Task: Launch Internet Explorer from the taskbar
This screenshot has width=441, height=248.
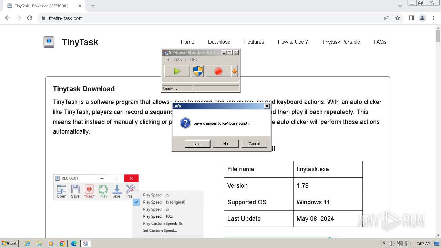Action: [x=28, y=244]
